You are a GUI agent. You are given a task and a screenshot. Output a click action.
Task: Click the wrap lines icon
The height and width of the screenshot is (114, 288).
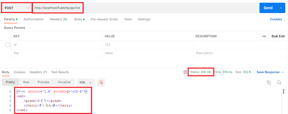[x=101, y=82]
